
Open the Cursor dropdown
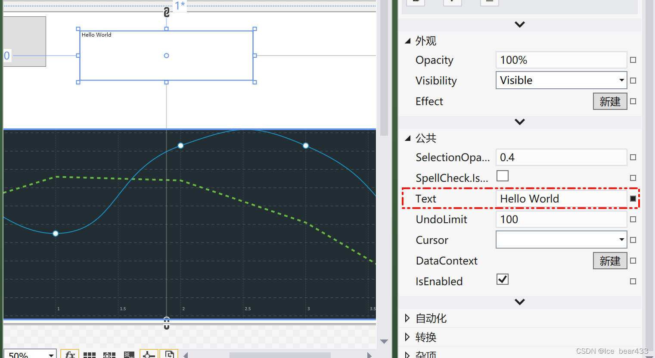(x=561, y=240)
